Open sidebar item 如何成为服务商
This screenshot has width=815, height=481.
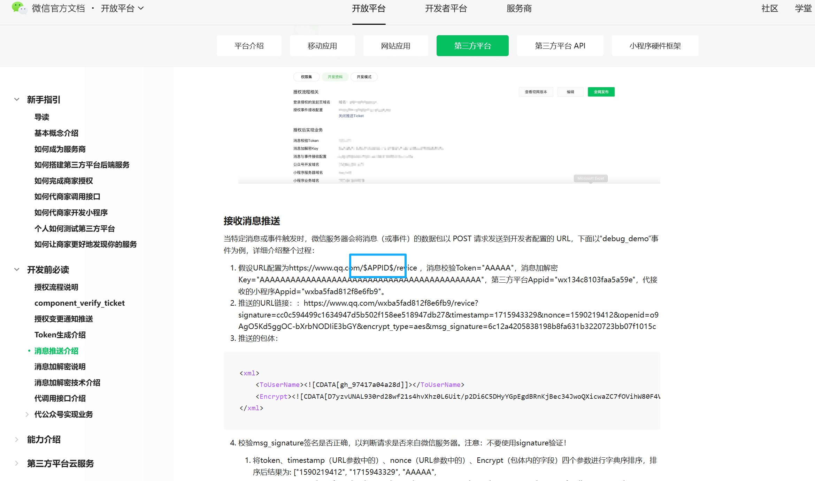point(60,149)
